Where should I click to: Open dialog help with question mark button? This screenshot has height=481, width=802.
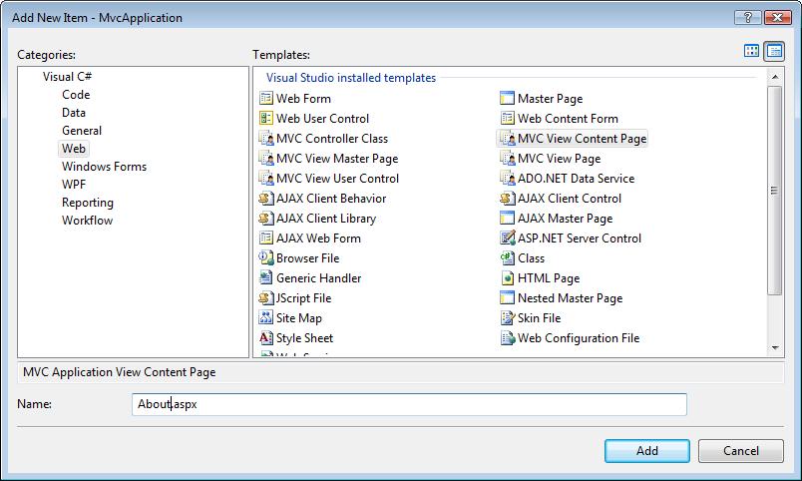747,17
